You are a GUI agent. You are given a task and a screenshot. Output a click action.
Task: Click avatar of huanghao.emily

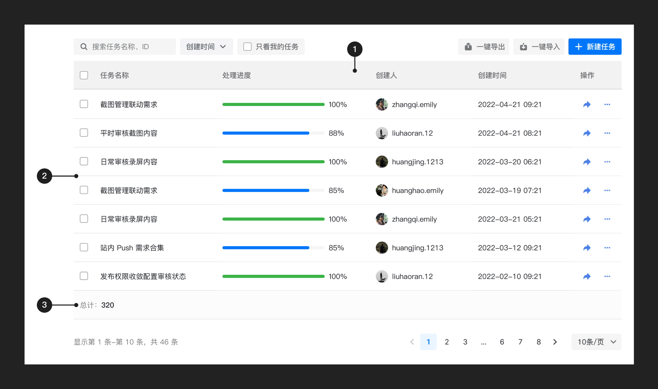381,191
